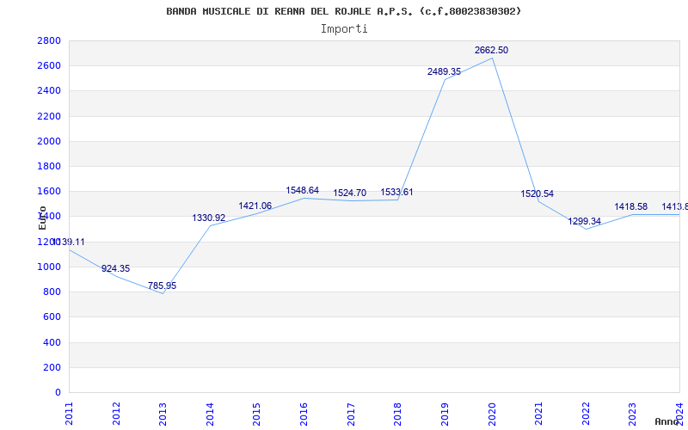Click the 1139.11 data label
The width and height of the screenshot is (688, 430).
pyautogui.click(x=69, y=242)
